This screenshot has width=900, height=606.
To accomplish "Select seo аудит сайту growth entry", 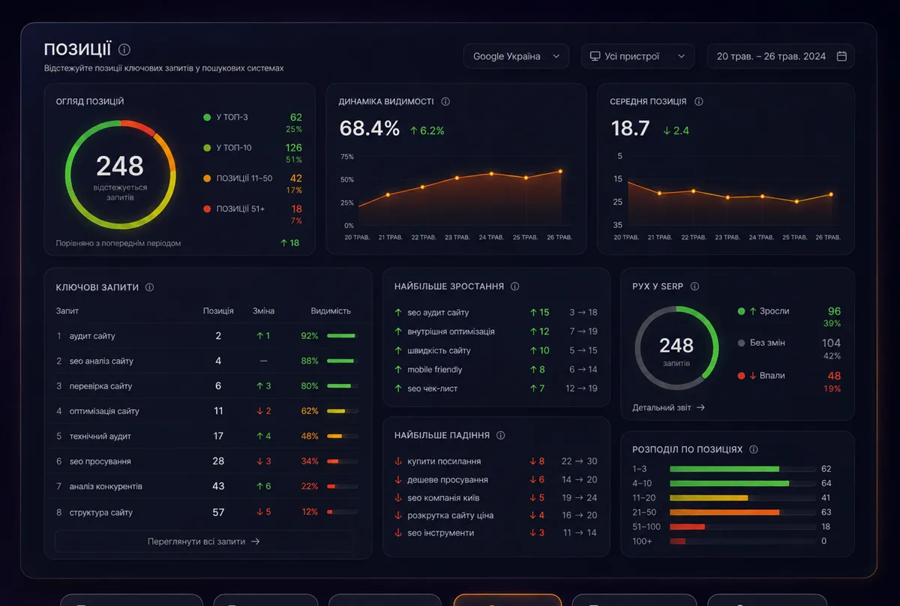I will tap(496, 312).
